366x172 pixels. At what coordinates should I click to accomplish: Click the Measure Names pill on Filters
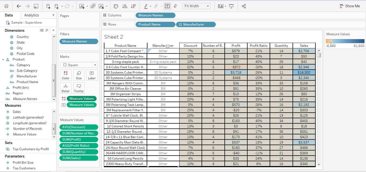(x=79, y=41)
